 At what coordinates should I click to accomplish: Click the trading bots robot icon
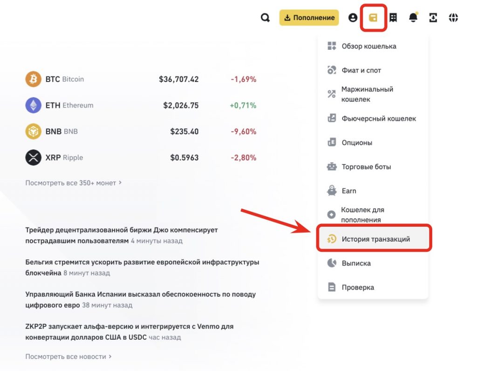(x=332, y=167)
